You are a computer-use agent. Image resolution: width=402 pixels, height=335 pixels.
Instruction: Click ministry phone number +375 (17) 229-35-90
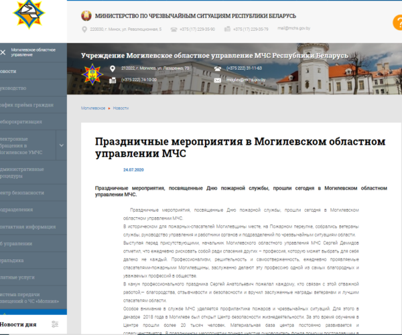click(197, 29)
